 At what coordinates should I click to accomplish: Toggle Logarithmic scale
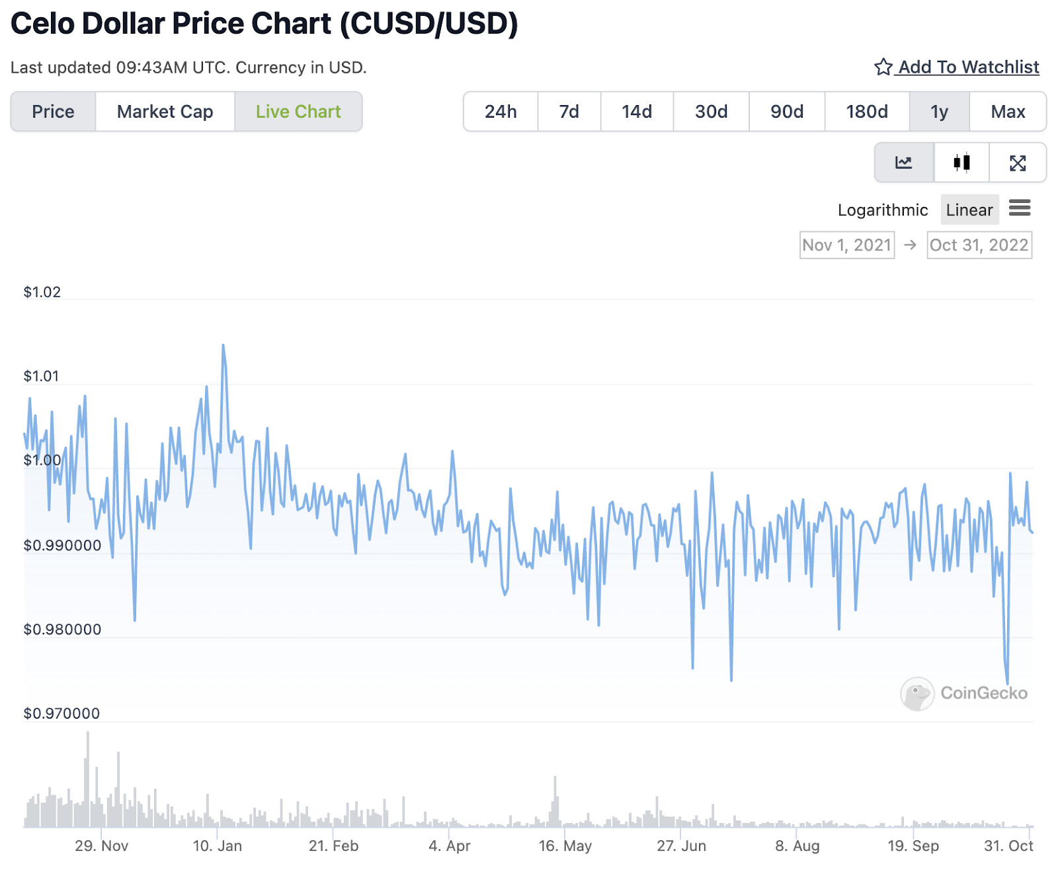883,210
